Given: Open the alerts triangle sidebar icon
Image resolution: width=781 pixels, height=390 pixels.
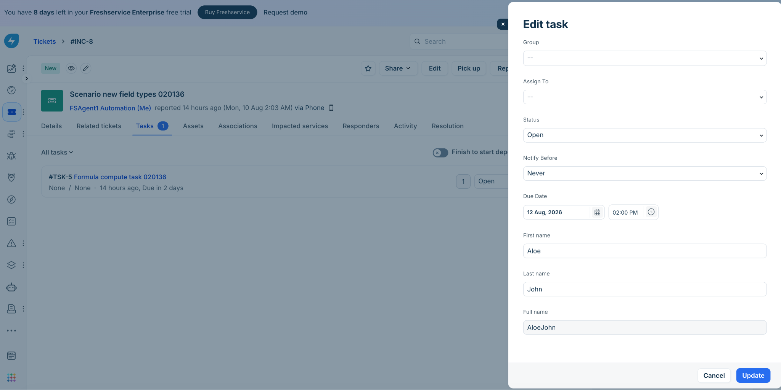Looking at the screenshot, I should click(x=11, y=243).
